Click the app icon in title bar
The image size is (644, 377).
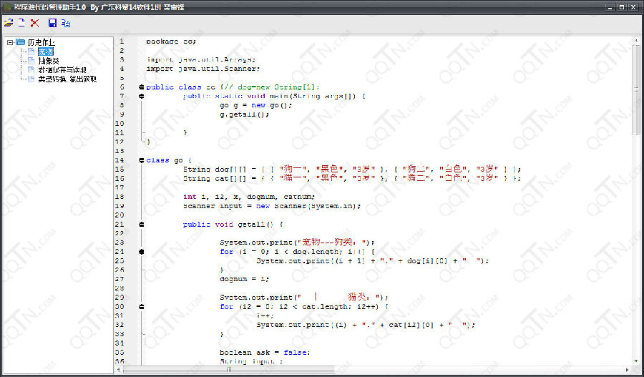pyautogui.click(x=6, y=6)
